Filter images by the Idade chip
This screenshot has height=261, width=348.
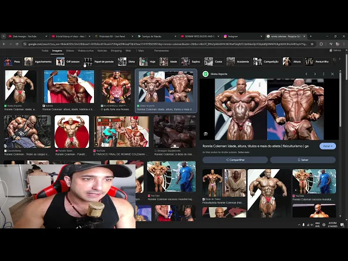click(169, 61)
